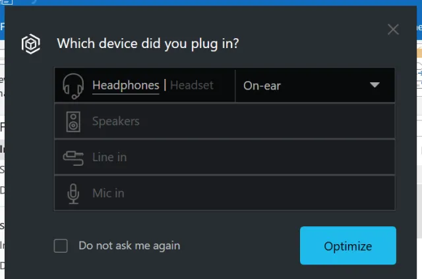
Task: Click the hexagon cube app logo
Action: pyautogui.click(x=30, y=43)
